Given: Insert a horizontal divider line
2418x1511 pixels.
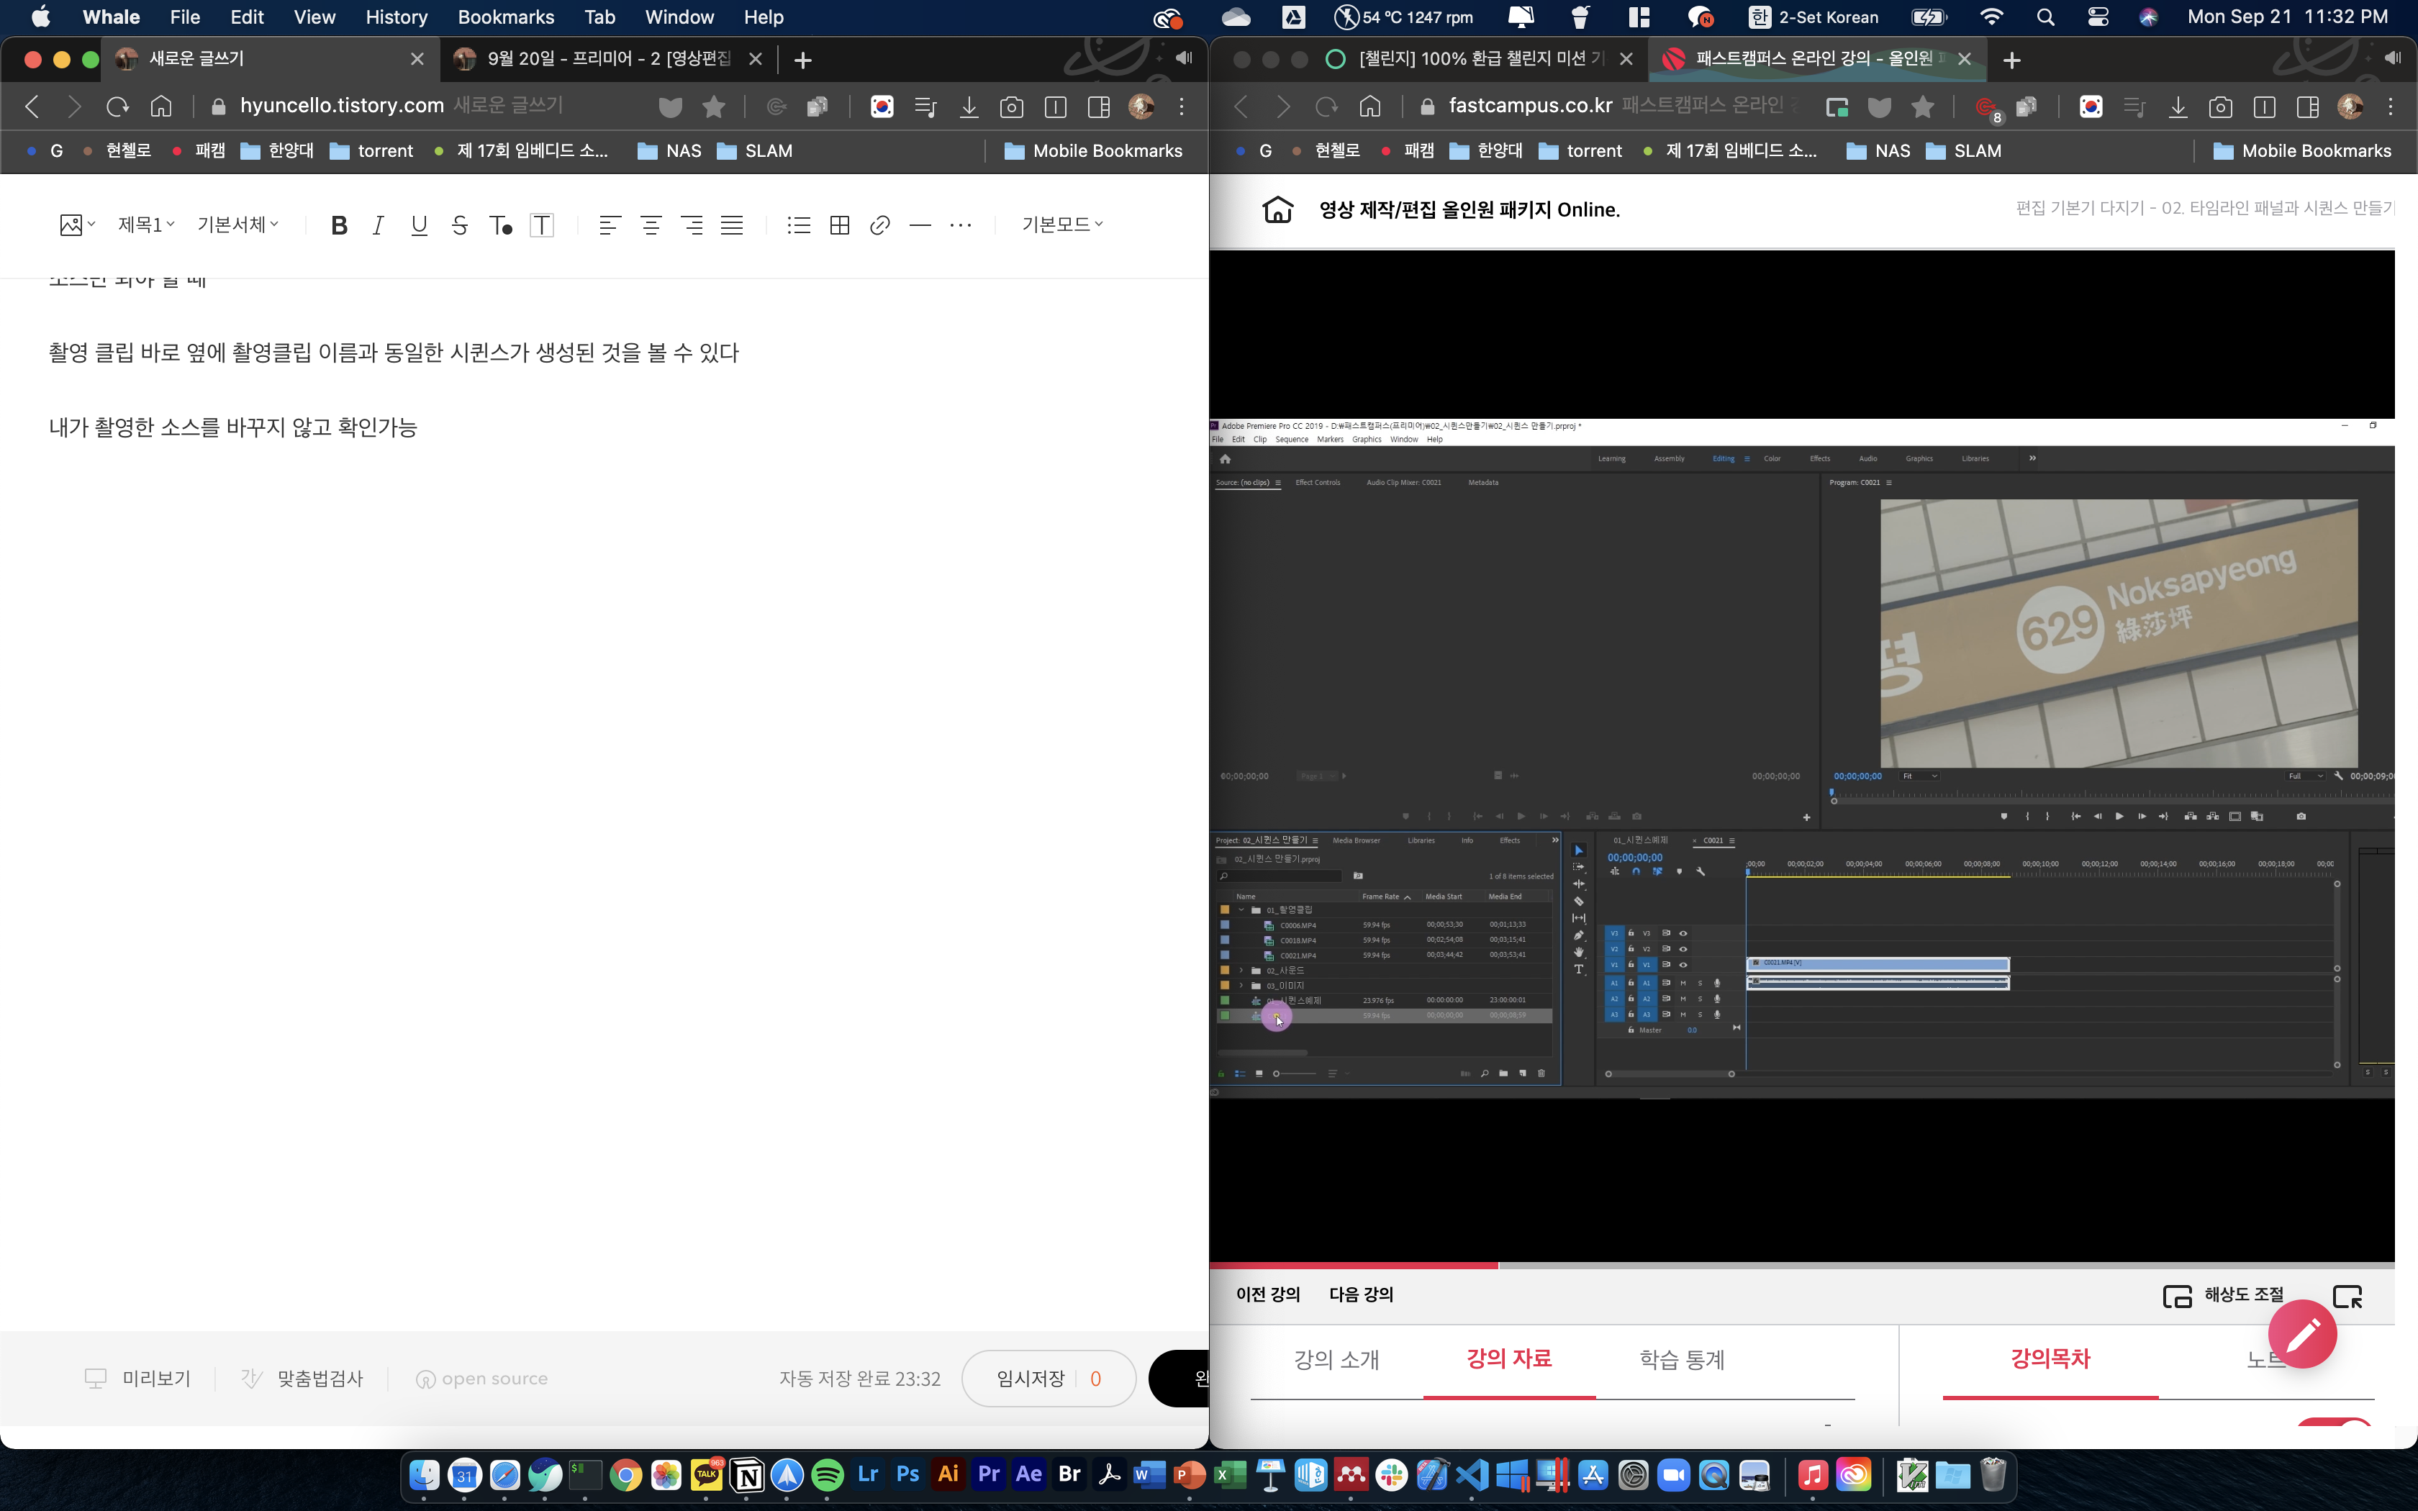Looking at the screenshot, I should click(920, 224).
